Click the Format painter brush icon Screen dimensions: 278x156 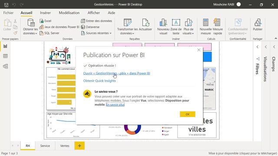(16, 33)
